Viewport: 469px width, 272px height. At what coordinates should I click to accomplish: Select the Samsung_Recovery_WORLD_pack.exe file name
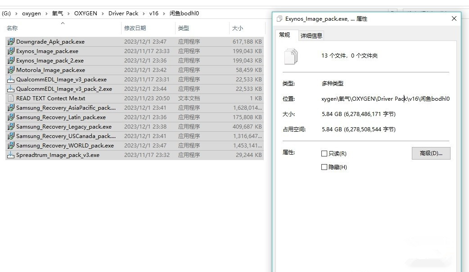tap(65, 146)
